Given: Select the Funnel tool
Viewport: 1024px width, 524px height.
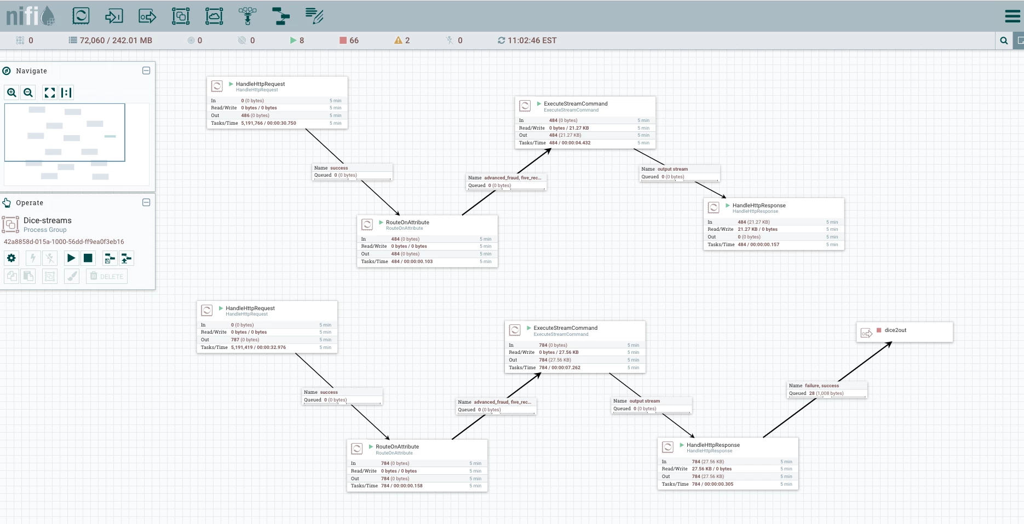Looking at the screenshot, I should (248, 16).
